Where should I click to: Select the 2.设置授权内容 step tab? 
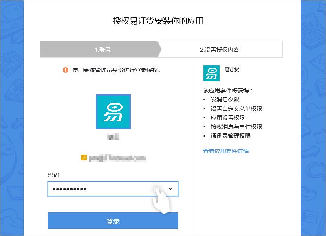point(220,49)
